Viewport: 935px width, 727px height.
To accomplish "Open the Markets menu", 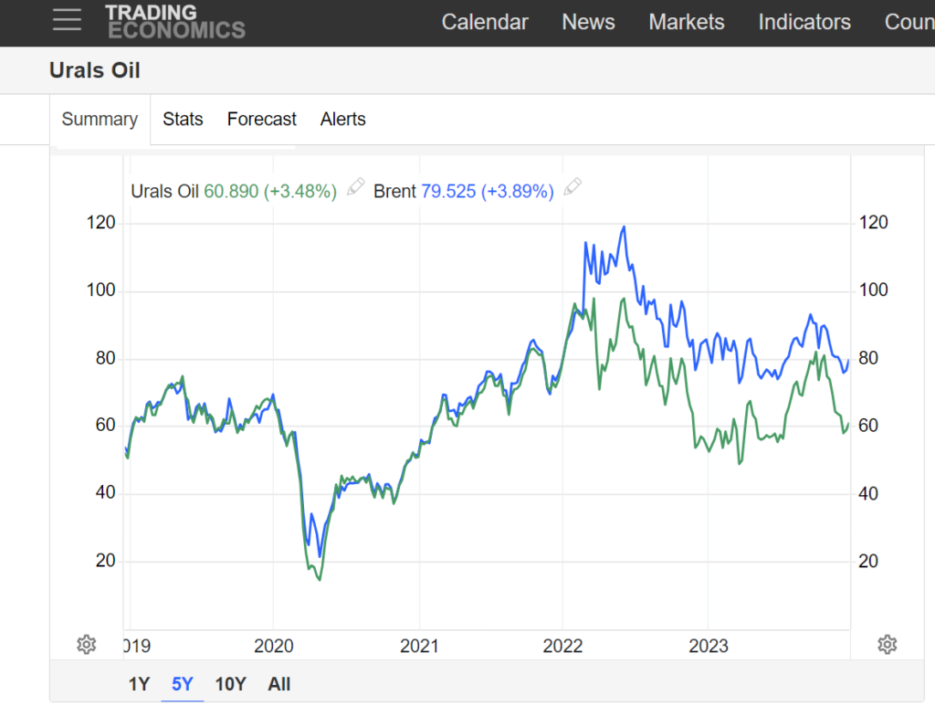I will point(687,22).
